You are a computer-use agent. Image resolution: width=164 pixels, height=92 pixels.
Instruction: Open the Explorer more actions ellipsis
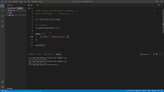click(x=24, y=5)
